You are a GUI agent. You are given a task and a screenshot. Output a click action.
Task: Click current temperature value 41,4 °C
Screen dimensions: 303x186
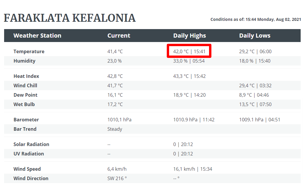tap(115, 51)
